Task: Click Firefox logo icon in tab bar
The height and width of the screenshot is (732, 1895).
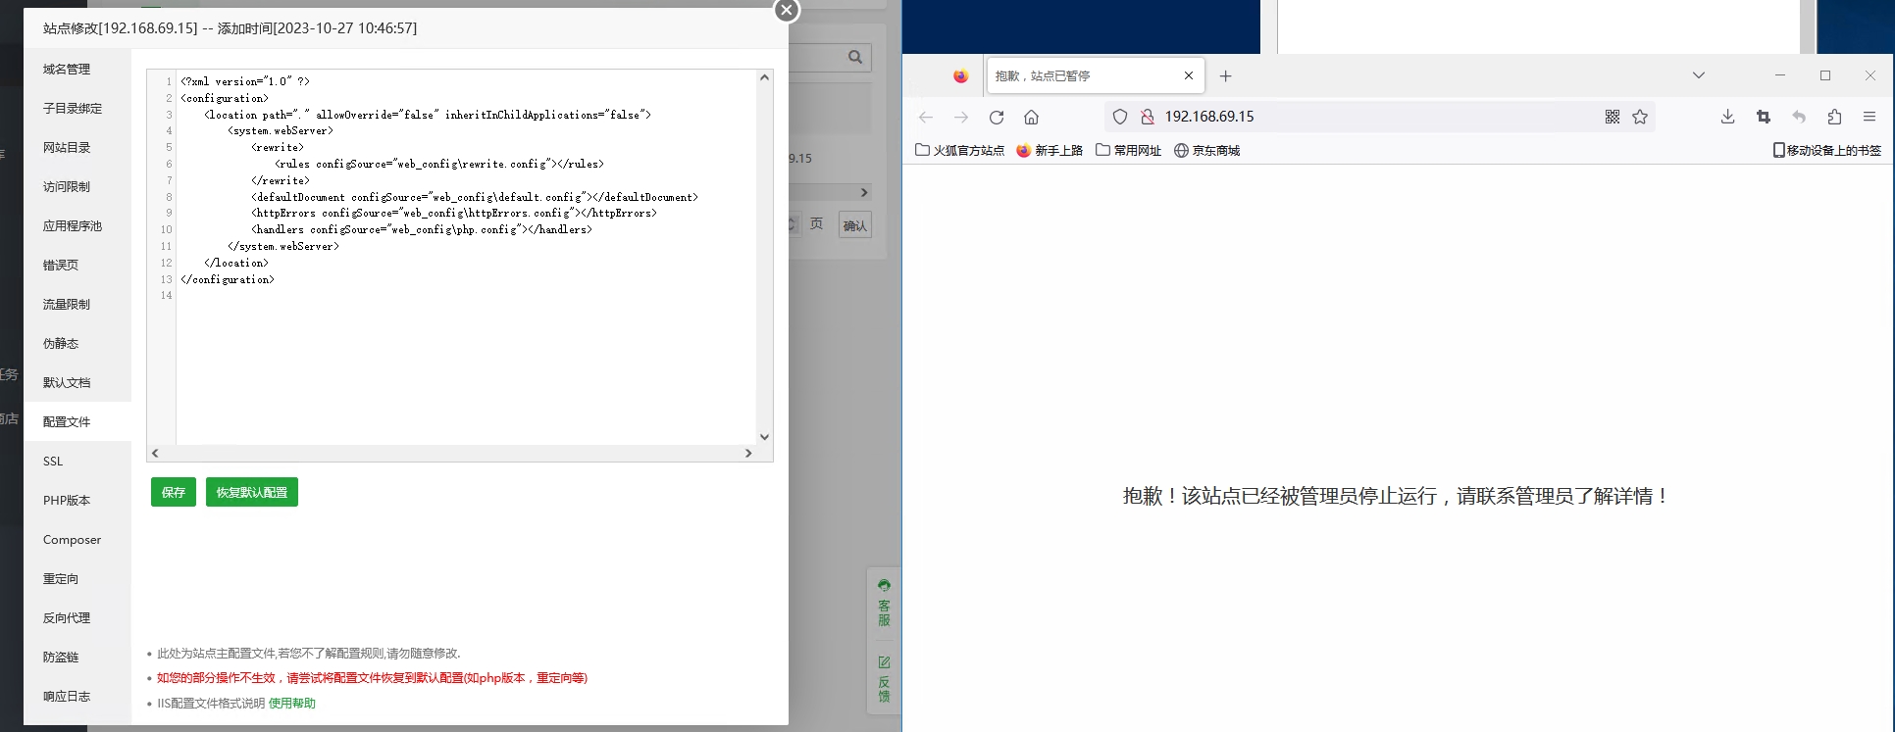Action: (x=960, y=75)
